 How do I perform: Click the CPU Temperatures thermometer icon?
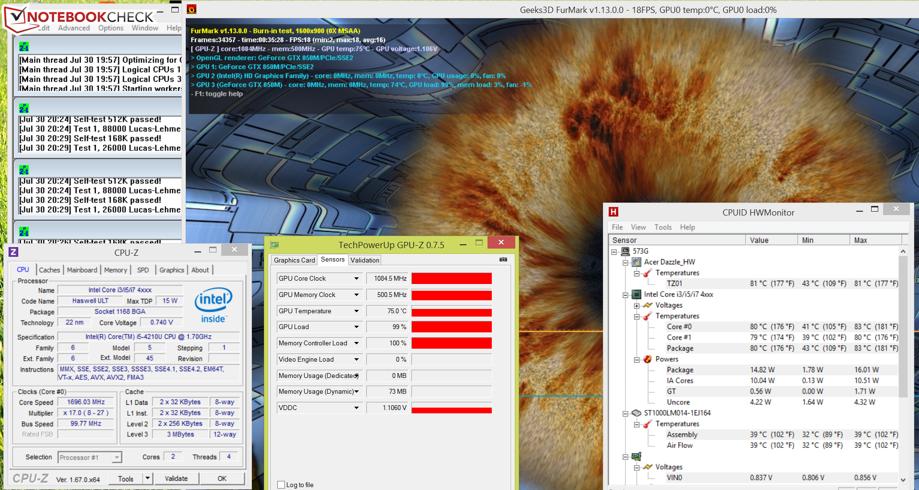[x=647, y=316]
